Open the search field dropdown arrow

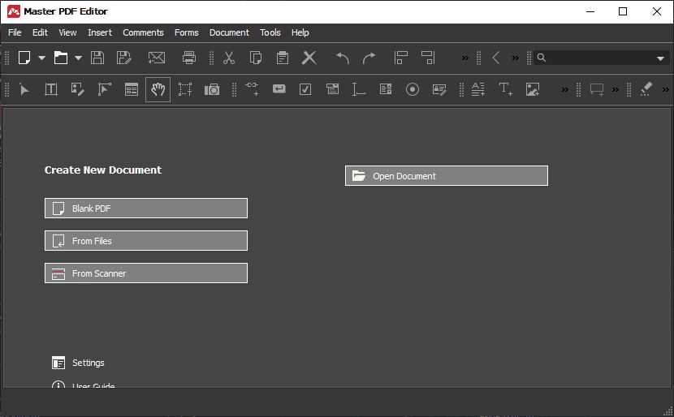(661, 58)
